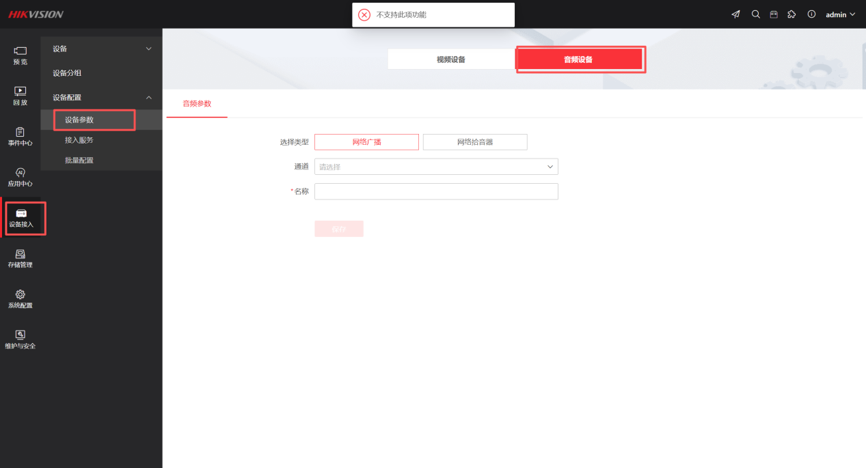The height and width of the screenshot is (468, 866).
Task: Open 事件中心 event center
Action: (x=21, y=137)
